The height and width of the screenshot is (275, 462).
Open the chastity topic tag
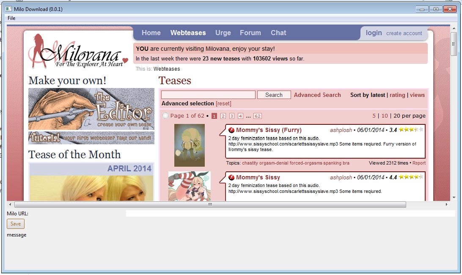click(x=250, y=163)
